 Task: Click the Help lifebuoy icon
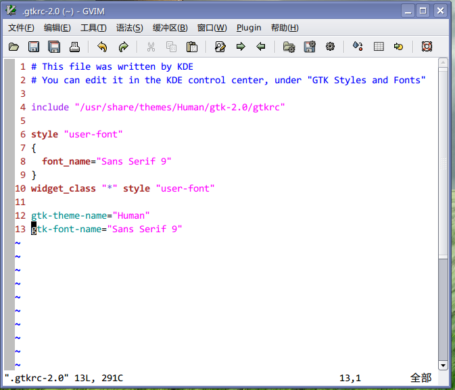(427, 47)
